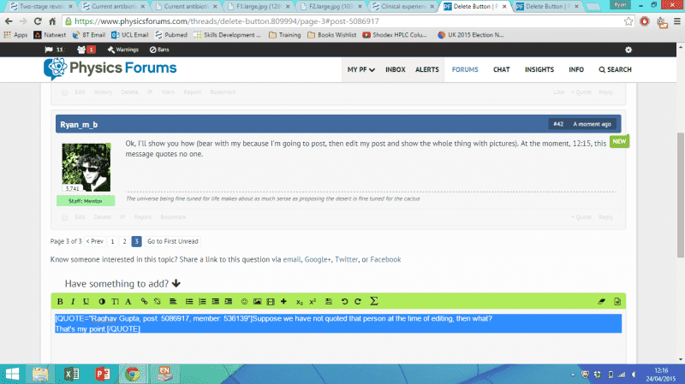Open the Pubmed bookmark

pyautogui.click(x=171, y=35)
